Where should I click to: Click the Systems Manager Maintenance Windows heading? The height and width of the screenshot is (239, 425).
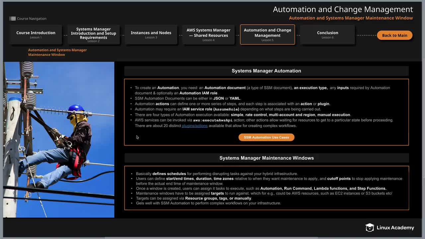point(267,158)
